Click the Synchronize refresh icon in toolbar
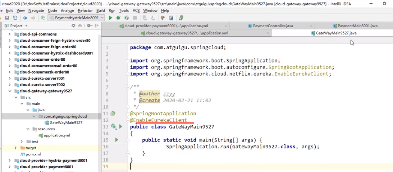The height and width of the screenshot is (172, 393). pos(15,18)
